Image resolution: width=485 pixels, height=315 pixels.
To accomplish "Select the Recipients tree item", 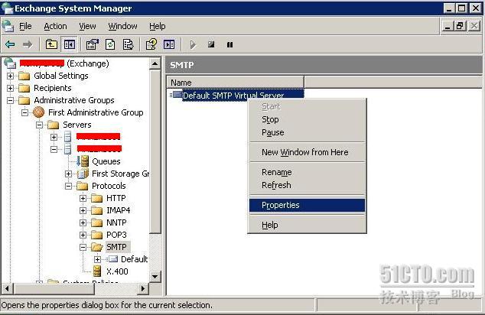I will [53, 88].
